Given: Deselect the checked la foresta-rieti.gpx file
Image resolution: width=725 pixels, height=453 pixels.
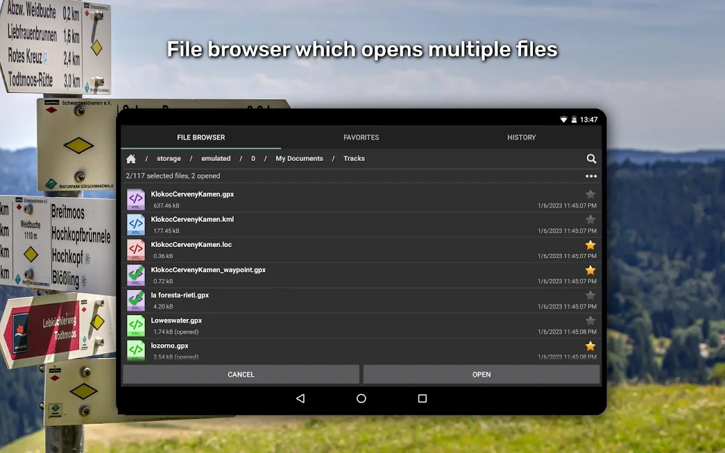Looking at the screenshot, I should pyautogui.click(x=136, y=300).
